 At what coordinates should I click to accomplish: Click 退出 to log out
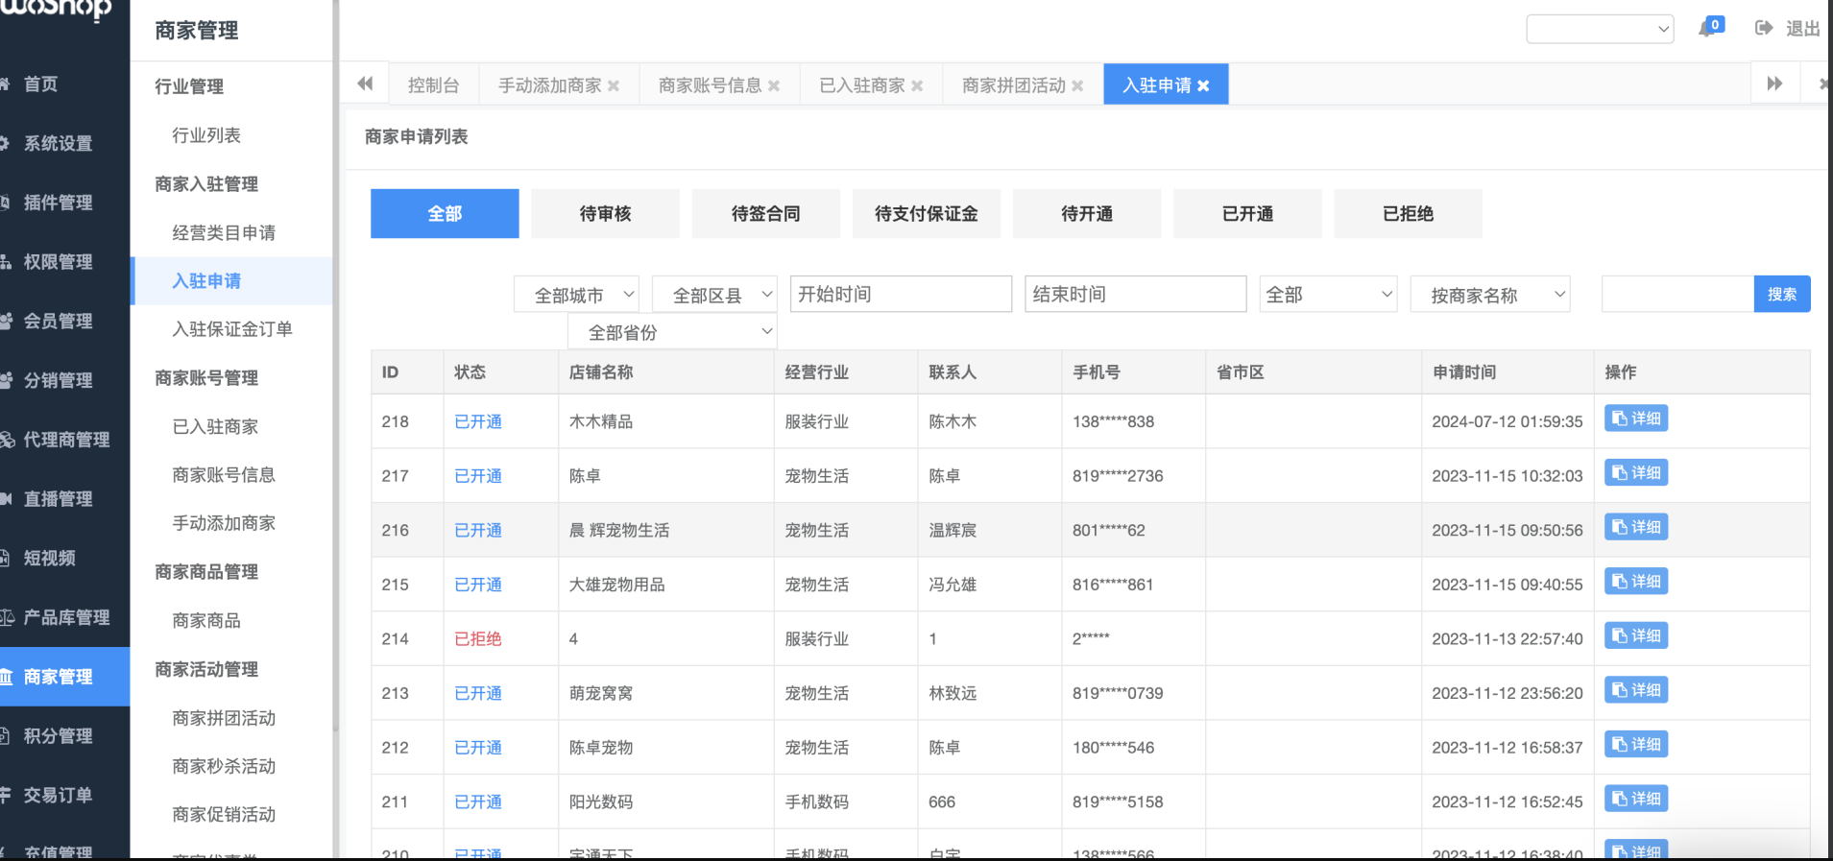coord(1802,29)
